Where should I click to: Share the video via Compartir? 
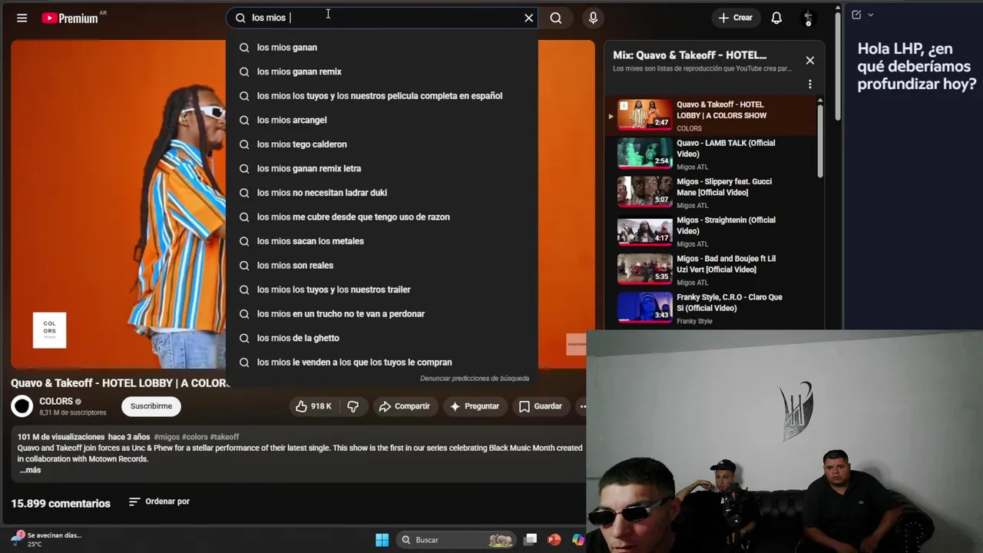point(404,406)
